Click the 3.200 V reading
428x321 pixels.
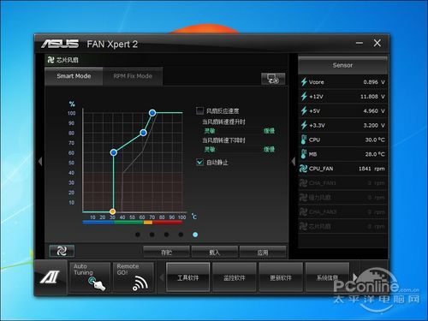(x=374, y=126)
